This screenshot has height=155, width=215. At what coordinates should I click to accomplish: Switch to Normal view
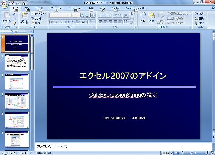click(164, 153)
